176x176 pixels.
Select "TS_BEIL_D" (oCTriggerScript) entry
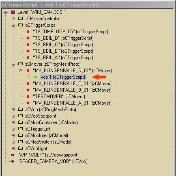(x=63, y=38)
